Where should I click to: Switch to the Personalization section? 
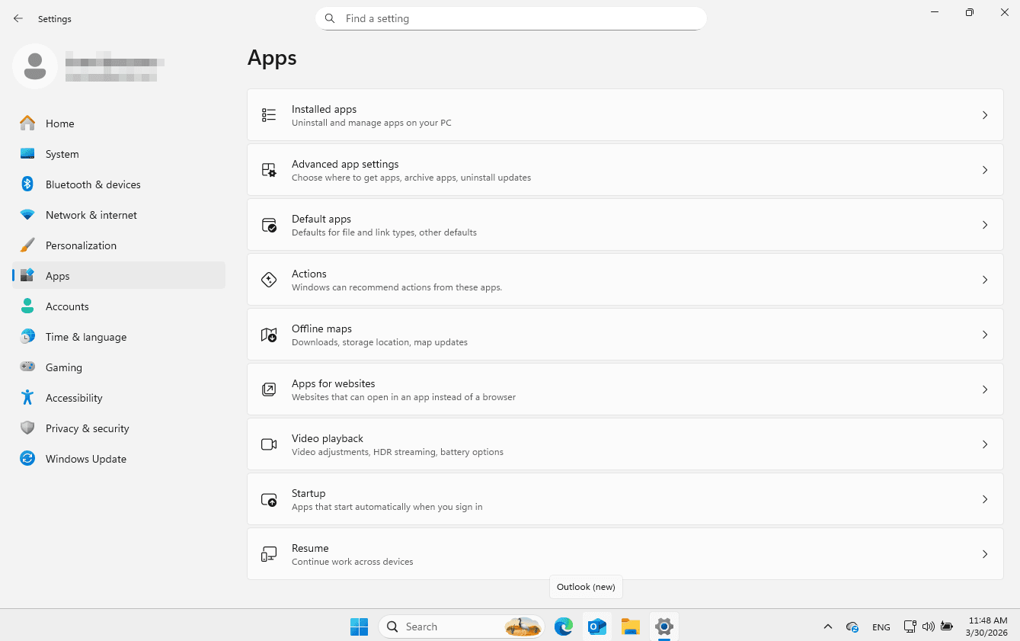tap(81, 245)
